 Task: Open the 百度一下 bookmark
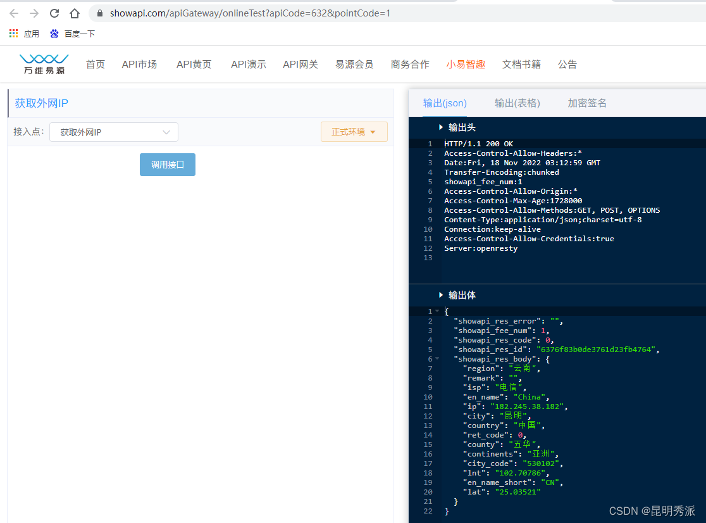point(73,34)
